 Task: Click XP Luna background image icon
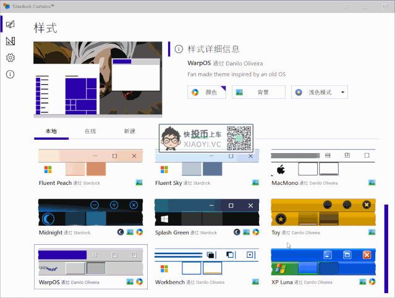point(363,282)
